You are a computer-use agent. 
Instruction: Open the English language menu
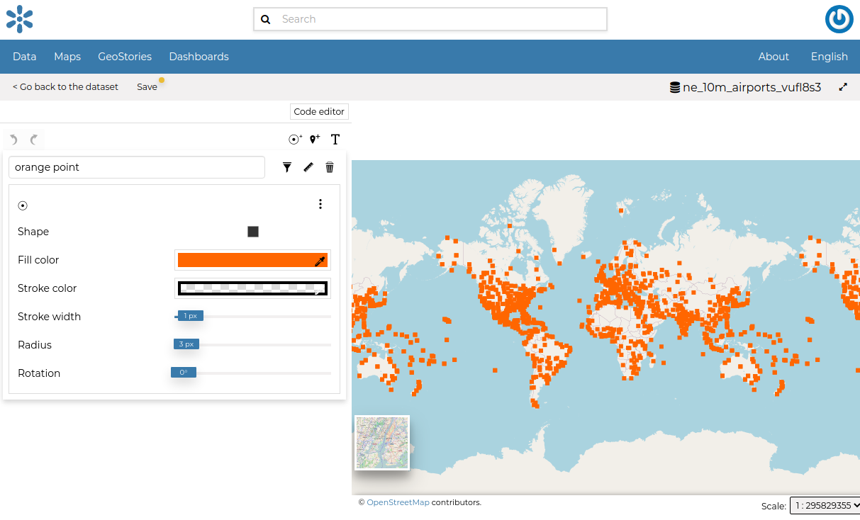pos(829,57)
